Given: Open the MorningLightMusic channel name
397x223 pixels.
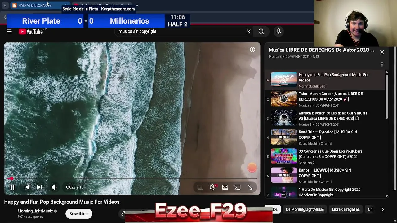Looking at the screenshot, I should (x=35, y=211).
